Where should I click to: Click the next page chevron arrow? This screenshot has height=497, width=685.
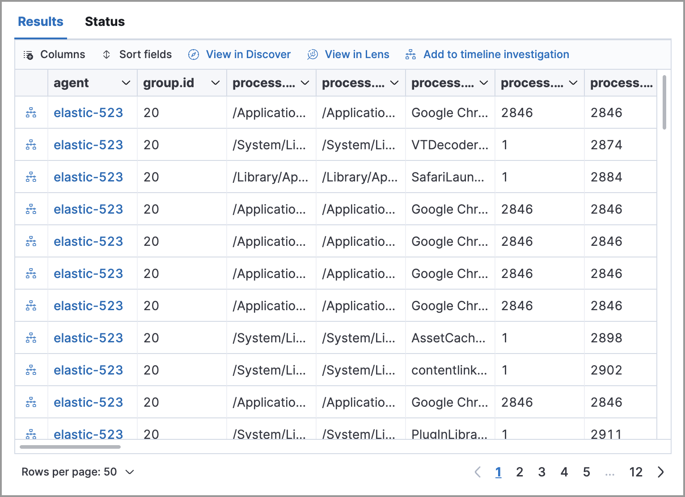[x=660, y=472]
